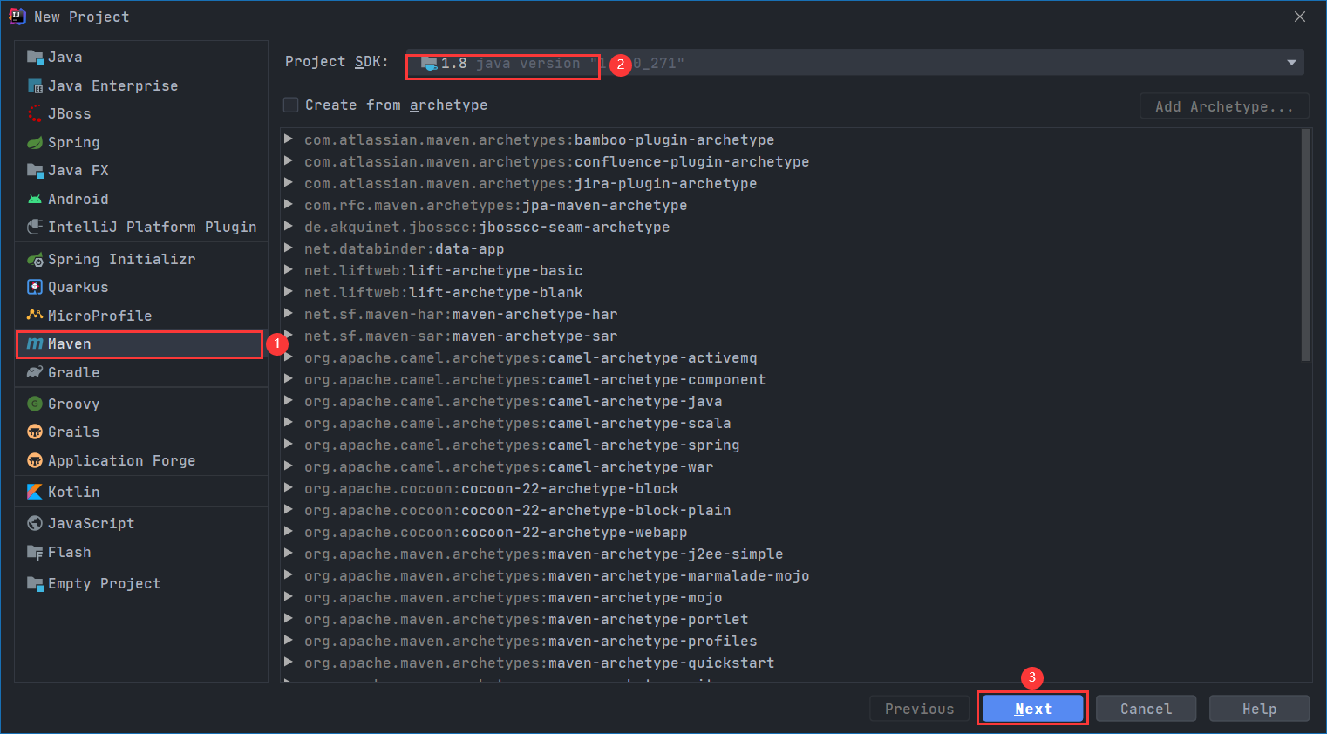This screenshot has height=734, width=1327.
Task: Pick the IntelliJ Platform Plugin icon
Action: click(35, 228)
